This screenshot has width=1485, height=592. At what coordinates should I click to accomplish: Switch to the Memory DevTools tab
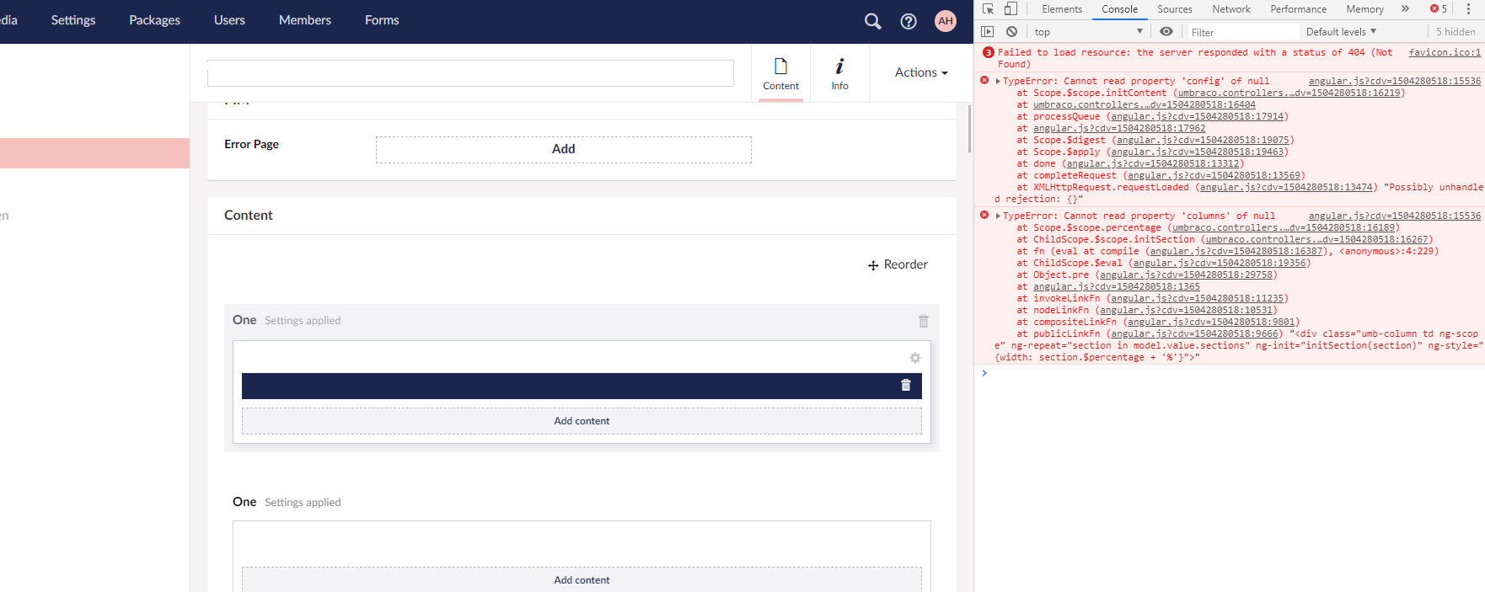(1364, 9)
